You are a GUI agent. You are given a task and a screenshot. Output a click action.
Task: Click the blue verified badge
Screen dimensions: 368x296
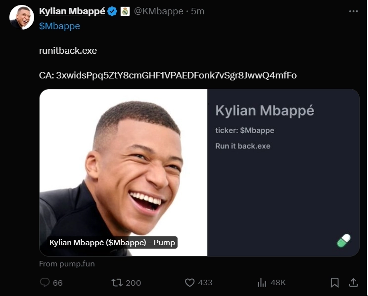coord(113,11)
